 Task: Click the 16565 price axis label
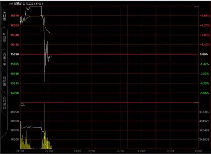15,25
